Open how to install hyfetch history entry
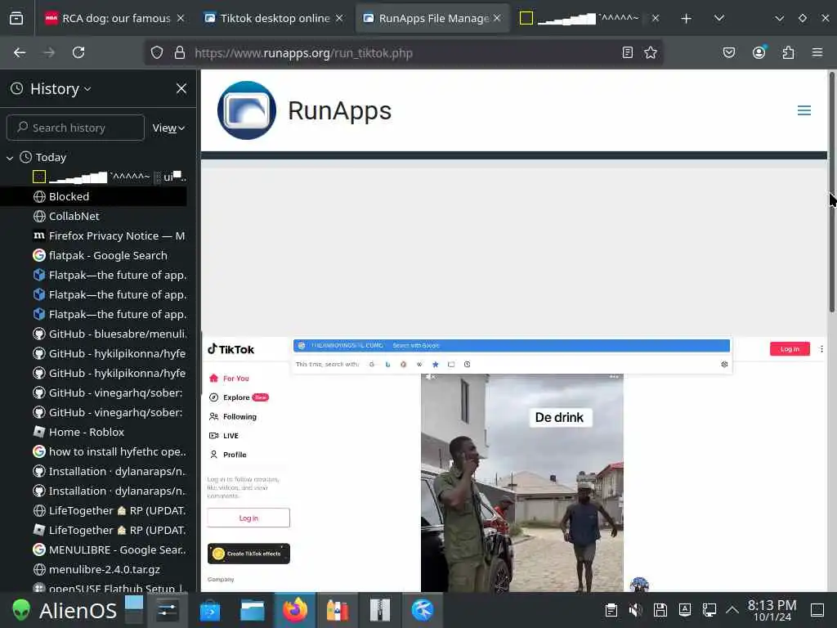Viewport: 837px width, 628px height. pos(93,451)
